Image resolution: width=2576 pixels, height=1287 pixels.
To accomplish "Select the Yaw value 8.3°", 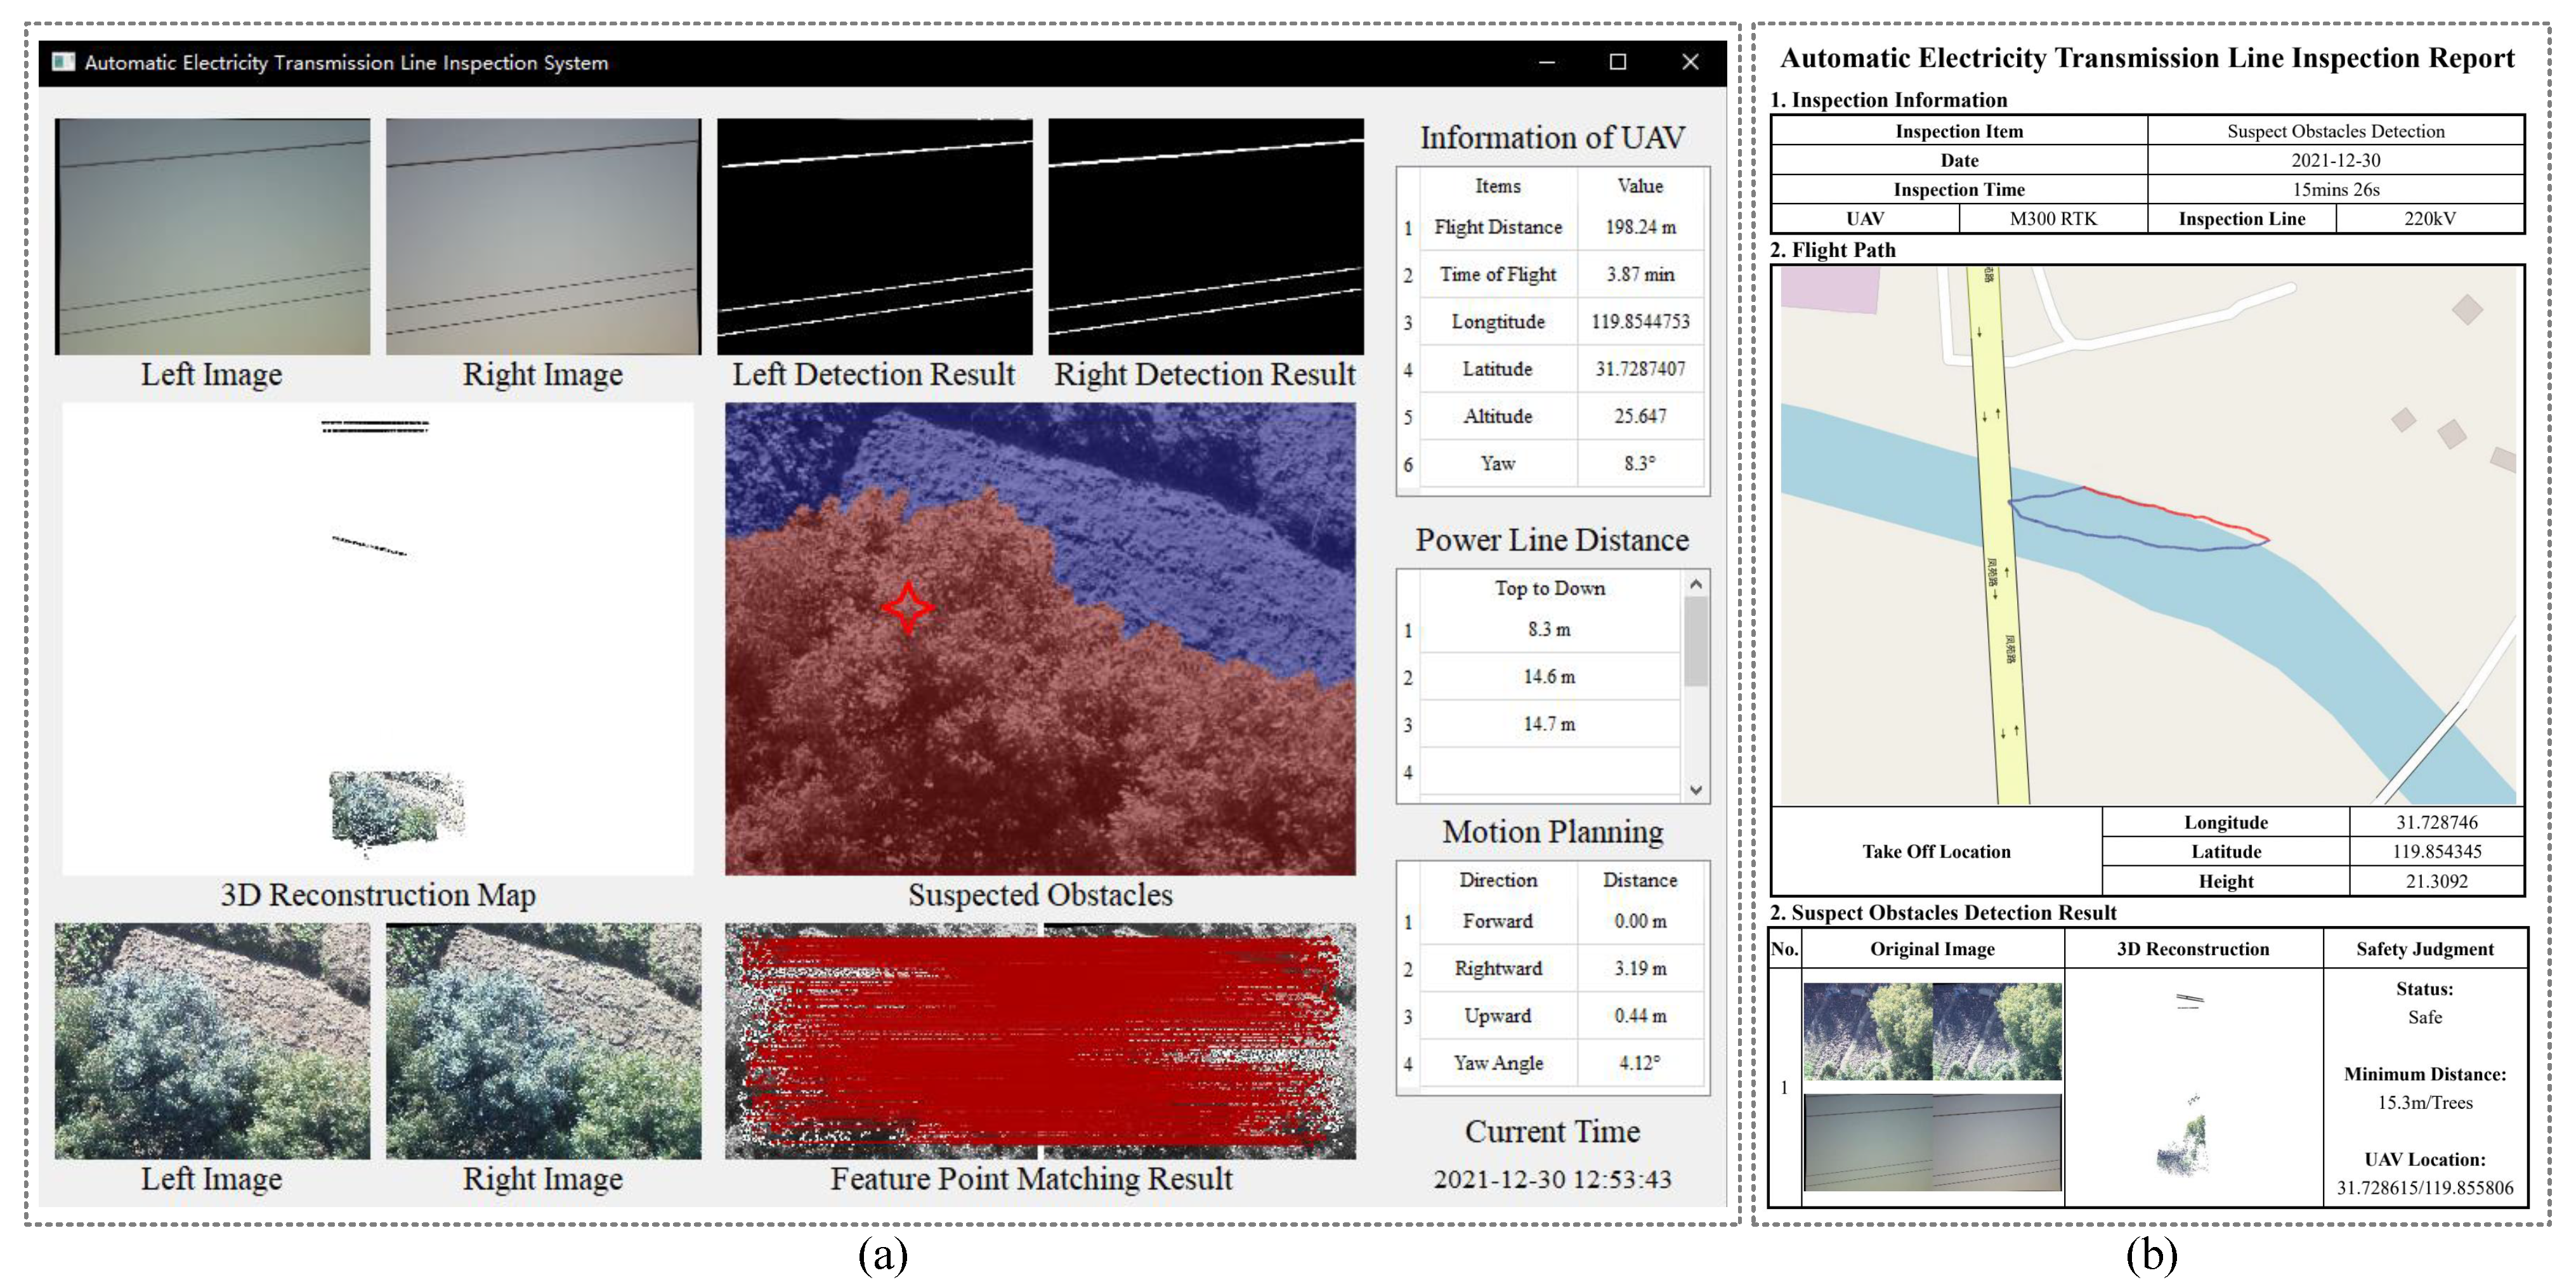I will pos(1640,463).
